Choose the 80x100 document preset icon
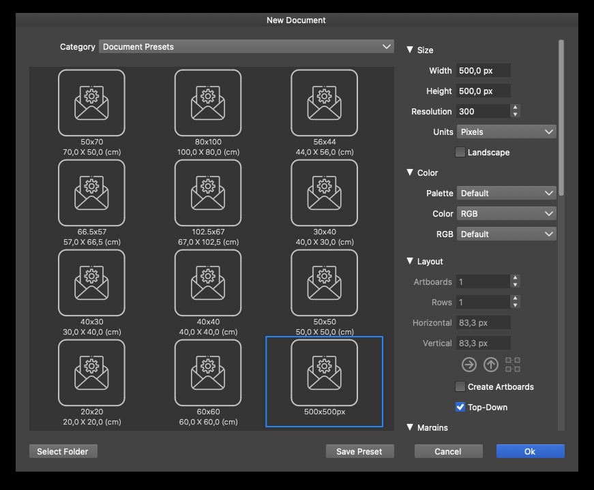Screen dimensions: 594x490 pos(208,103)
